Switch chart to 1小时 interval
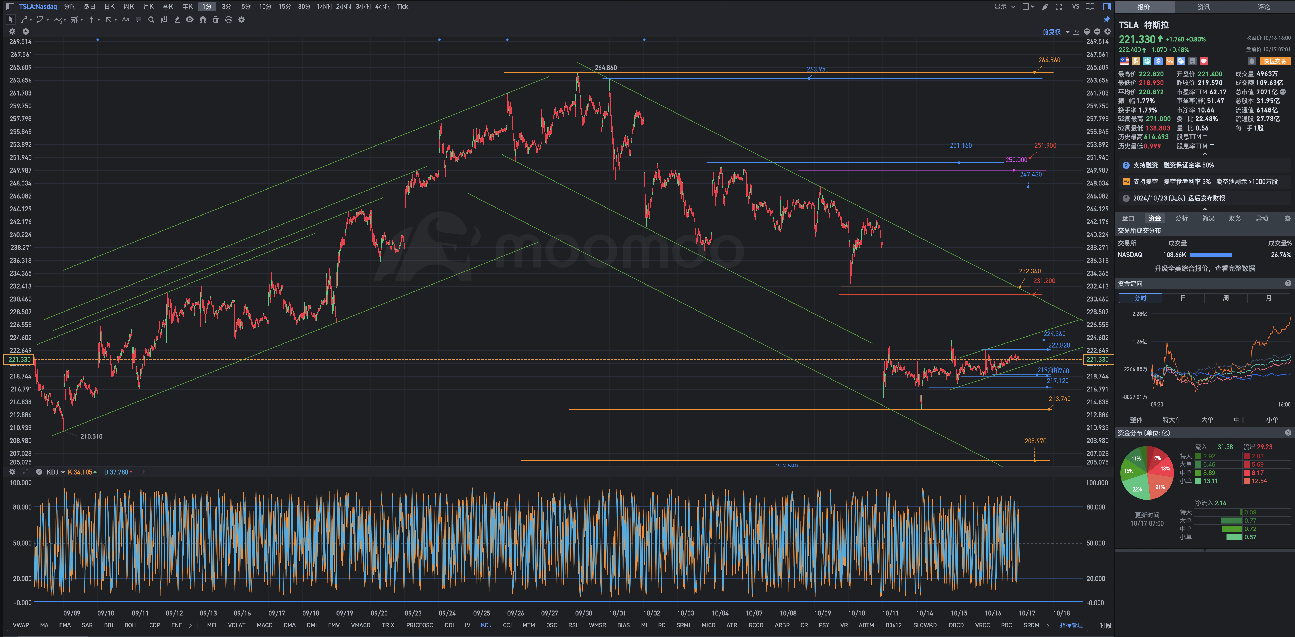The height and width of the screenshot is (637, 1295). pyautogui.click(x=324, y=6)
